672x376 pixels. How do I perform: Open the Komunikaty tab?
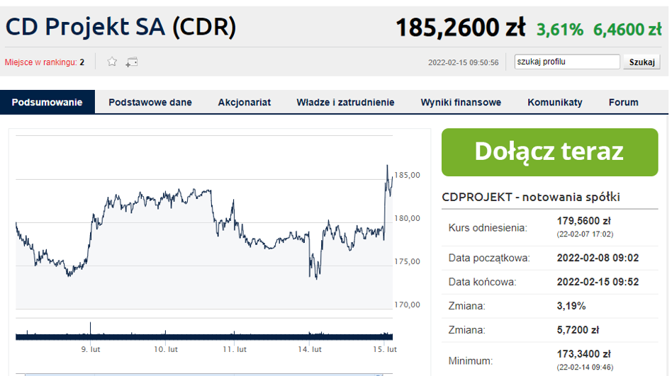[555, 102]
